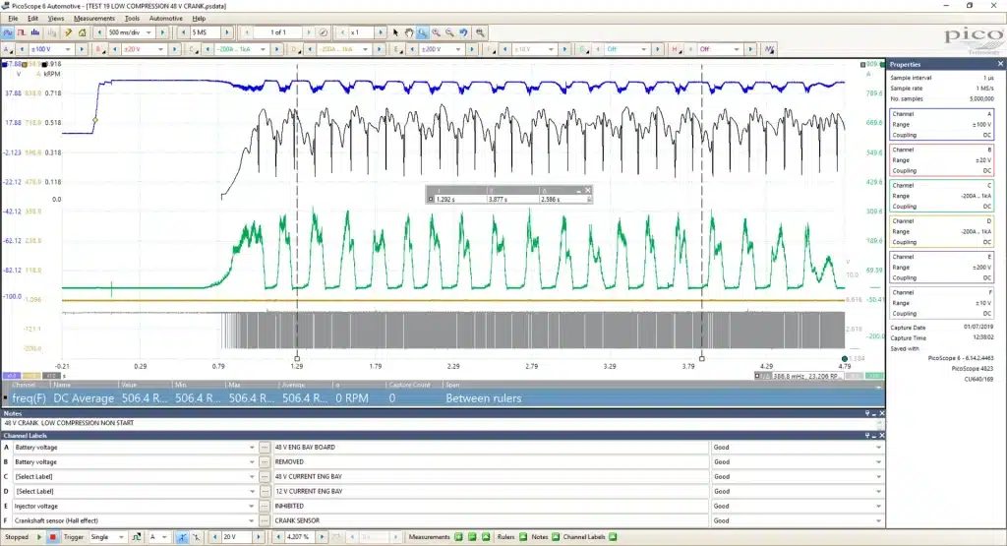The image size is (1007, 546).
Task: Click the zoom out magnifier
Action: [449, 32]
